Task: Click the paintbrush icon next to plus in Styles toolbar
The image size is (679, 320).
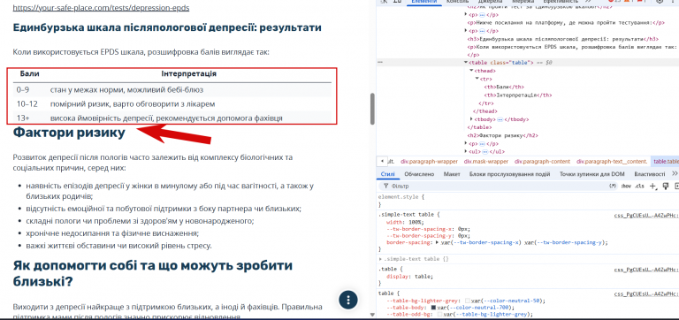Action: tap(666, 187)
